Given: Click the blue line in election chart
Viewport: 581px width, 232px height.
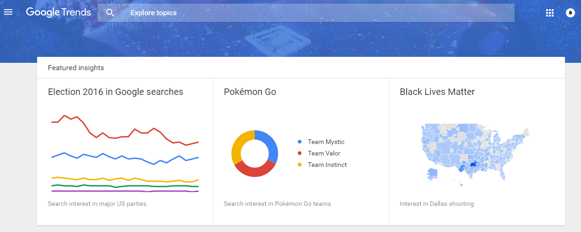Looking at the screenshot, I should click(125, 158).
